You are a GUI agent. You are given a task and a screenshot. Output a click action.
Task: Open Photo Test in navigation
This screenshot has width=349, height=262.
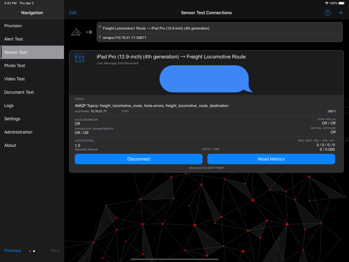tap(32, 66)
